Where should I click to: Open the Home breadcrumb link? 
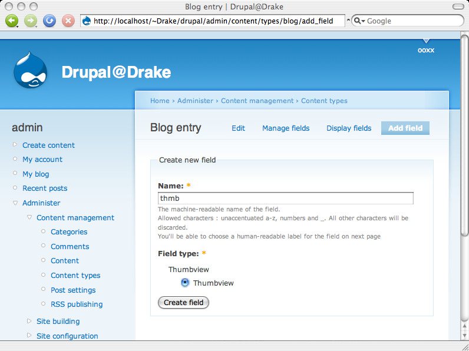tap(160, 101)
